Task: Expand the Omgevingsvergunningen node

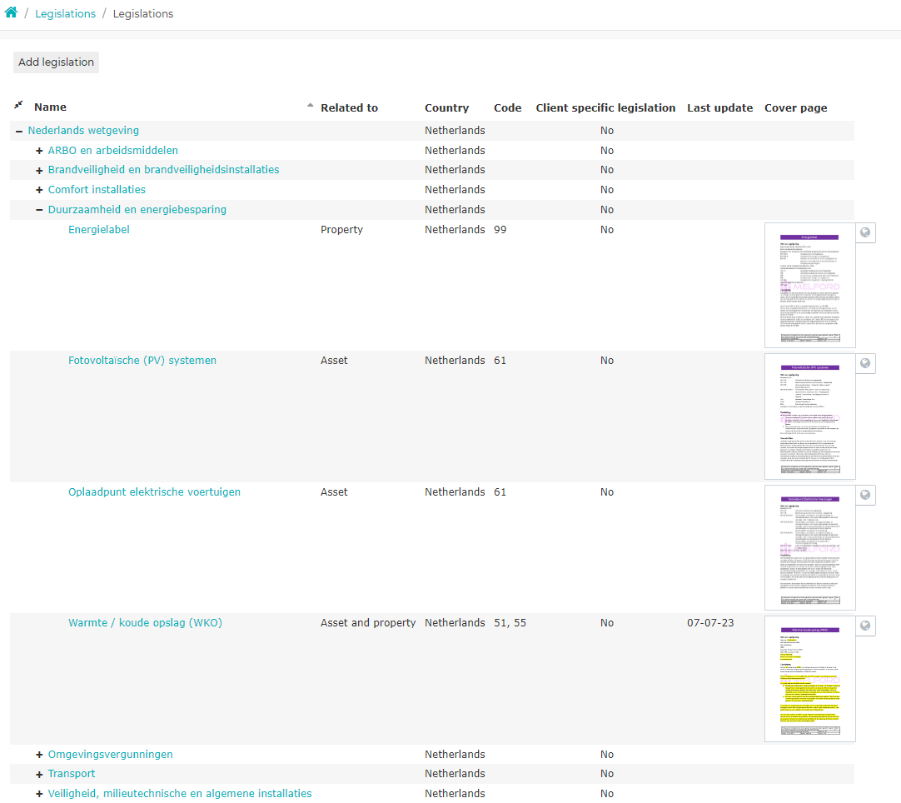Action: tap(39, 755)
